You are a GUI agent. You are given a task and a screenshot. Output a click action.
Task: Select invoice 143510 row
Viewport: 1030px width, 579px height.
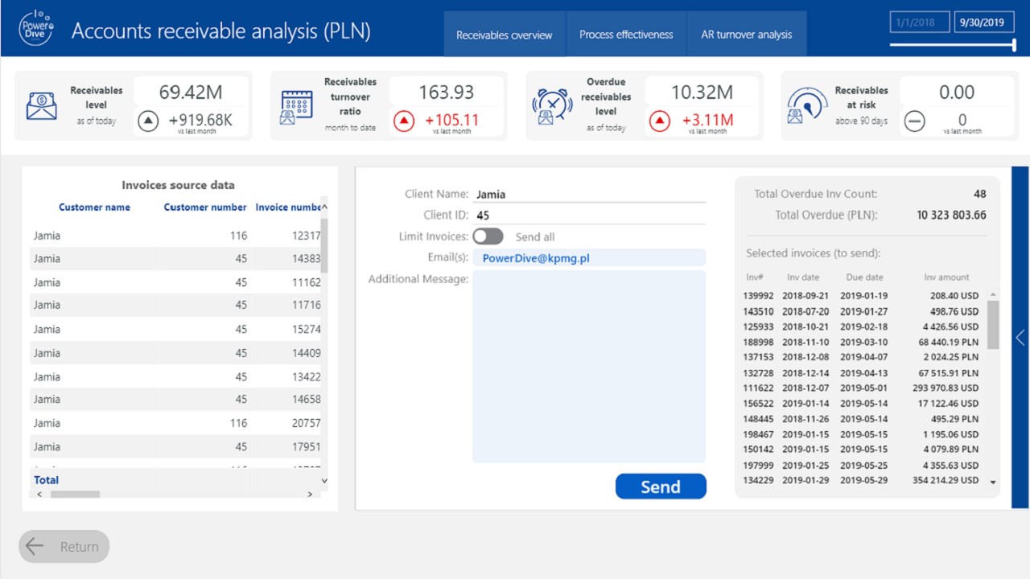[861, 311]
